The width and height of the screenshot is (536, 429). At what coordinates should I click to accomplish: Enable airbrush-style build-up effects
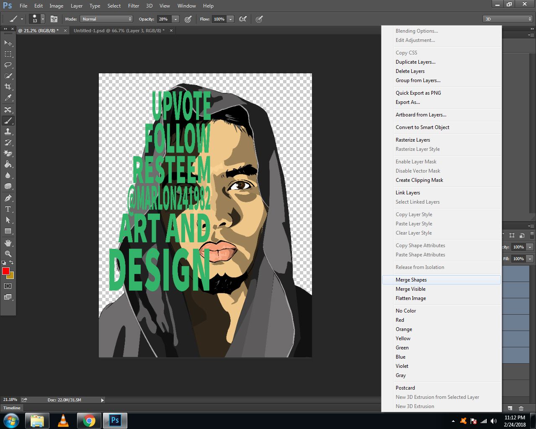pyautogui.click(x=242, y=19)
